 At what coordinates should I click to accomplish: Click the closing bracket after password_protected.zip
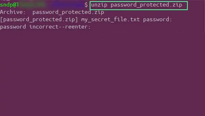click(77, 20)
